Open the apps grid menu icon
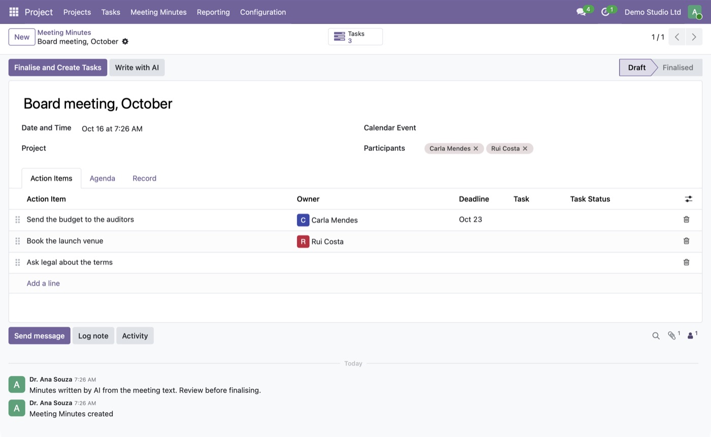The height and width of the screenshot is (437, 711). pyautogui.click(x=14, y=12)
